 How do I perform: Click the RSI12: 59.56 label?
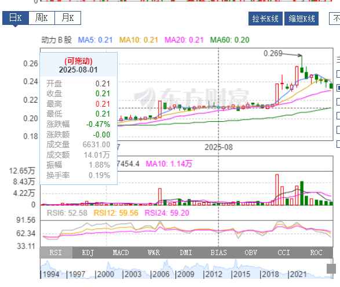[116, 213]
